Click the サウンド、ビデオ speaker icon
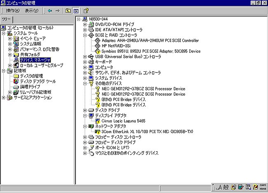268x193 pixels. 91,73
